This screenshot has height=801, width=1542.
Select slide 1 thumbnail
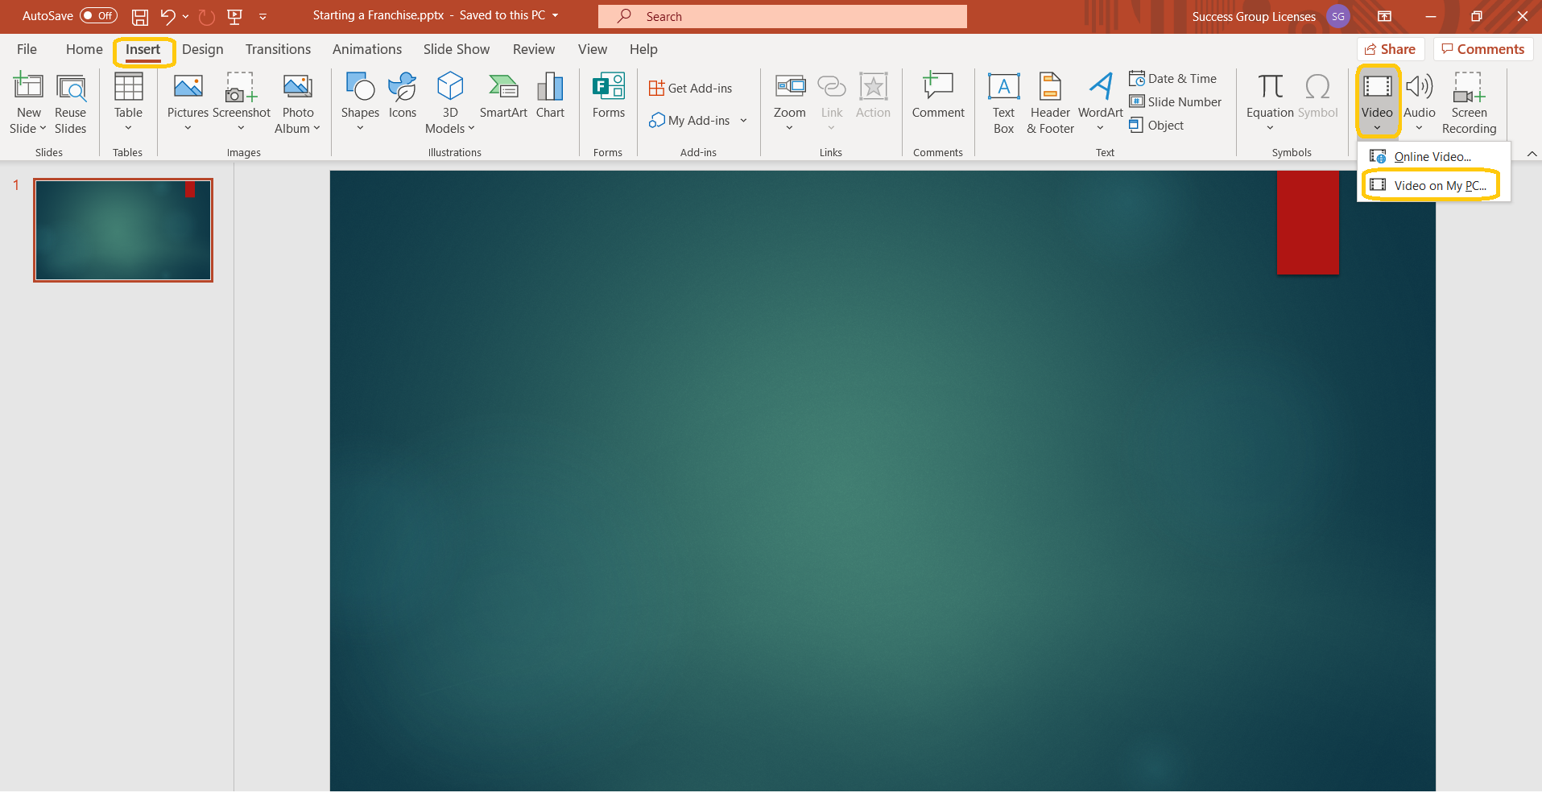pyautogui.click(x=123, y=230)
